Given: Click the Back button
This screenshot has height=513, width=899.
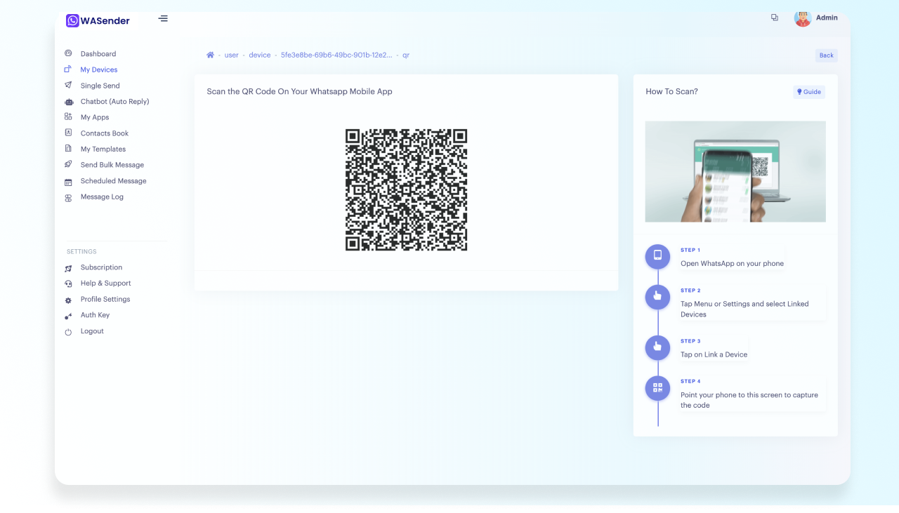Looking at the screenshot, I should click(827, 55).
